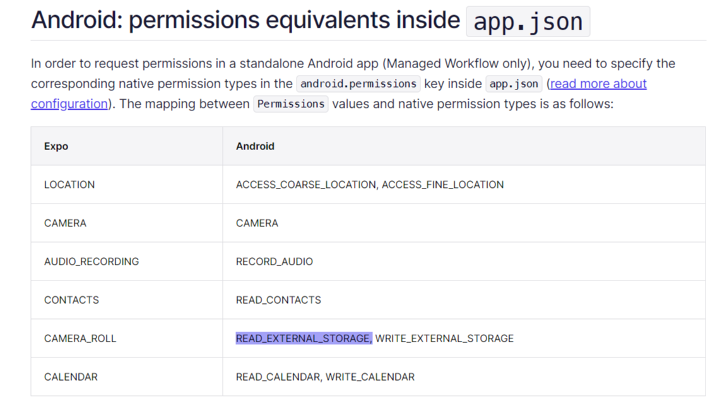The height and width of the screenshot is (399, 727).
Task: Click the 'android.permissions' inline code
Action: coord(358,84)
